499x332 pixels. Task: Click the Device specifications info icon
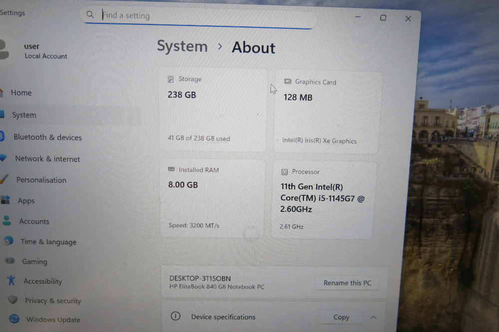pyautogui.click(x=175, y=316)
